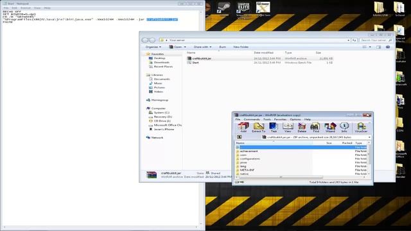Sort Explorer files by Date modified column
Image resolution: width=411 pixels, height=231 pixels.
coord(263,53)
